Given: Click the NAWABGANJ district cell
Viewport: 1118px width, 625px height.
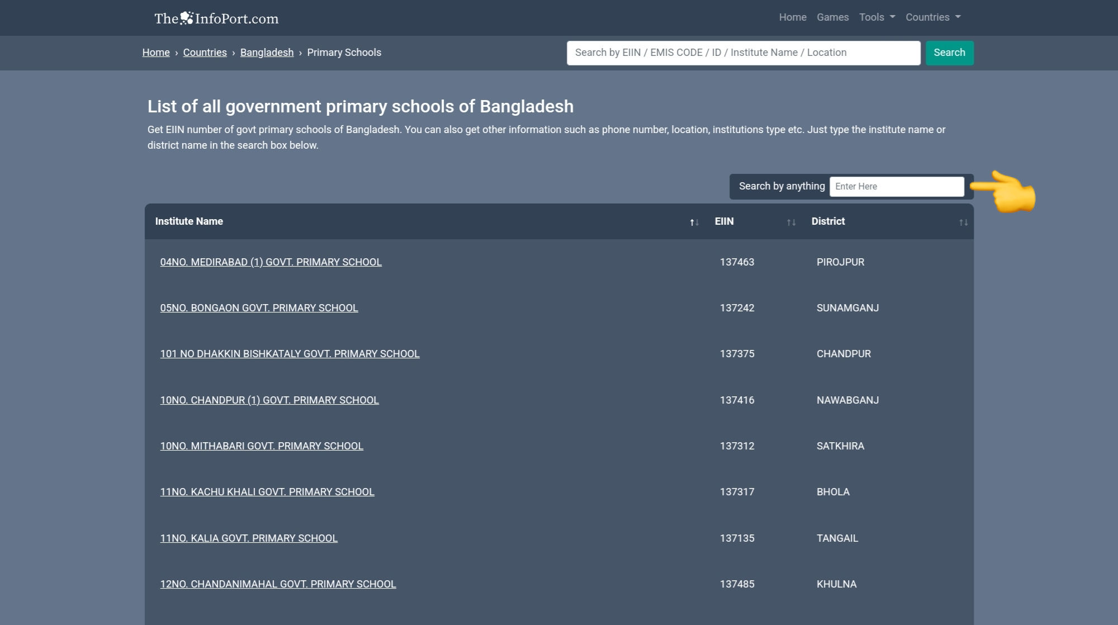Looking at the screenshot, I should point(847,400).
